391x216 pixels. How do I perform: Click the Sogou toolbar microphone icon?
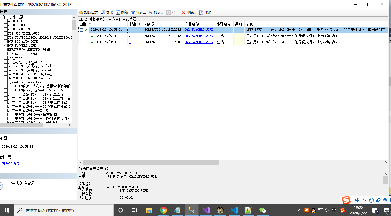coord(385,200)
